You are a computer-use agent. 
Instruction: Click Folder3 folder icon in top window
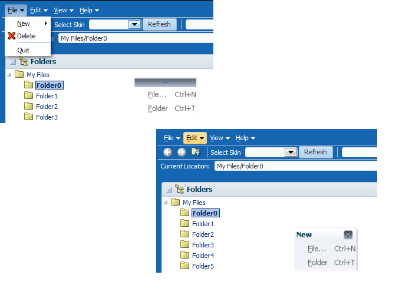coord(28,117)
